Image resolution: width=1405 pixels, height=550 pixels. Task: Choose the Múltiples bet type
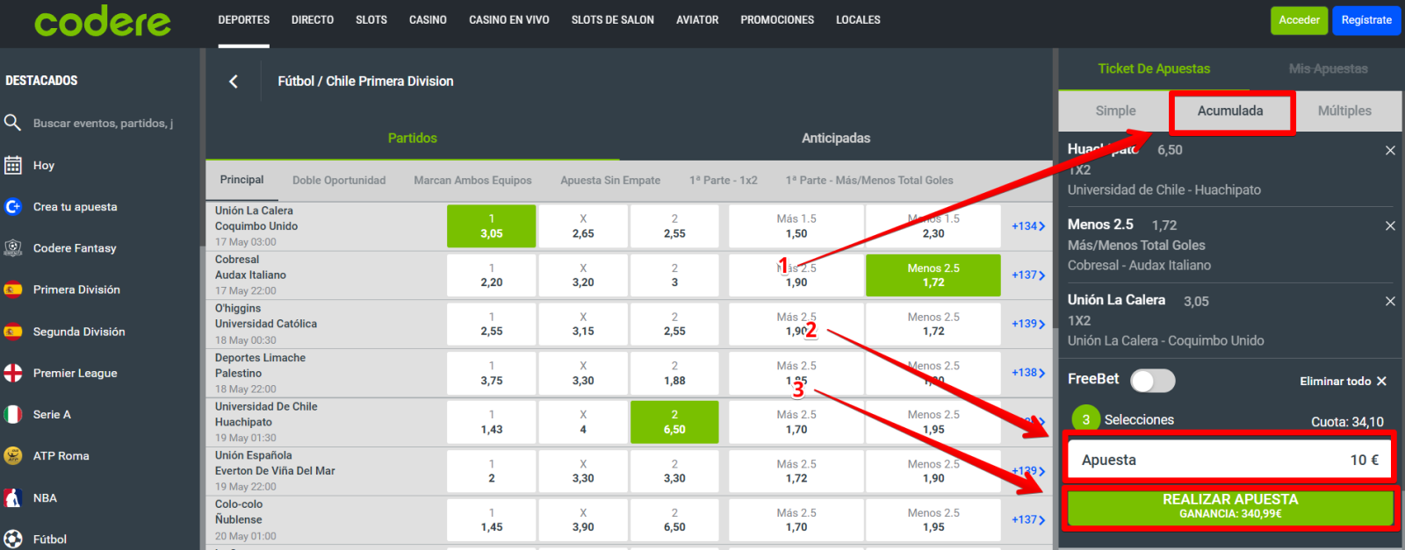coord(1344,111)
